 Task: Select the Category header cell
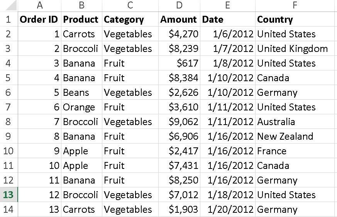(124, 19)
